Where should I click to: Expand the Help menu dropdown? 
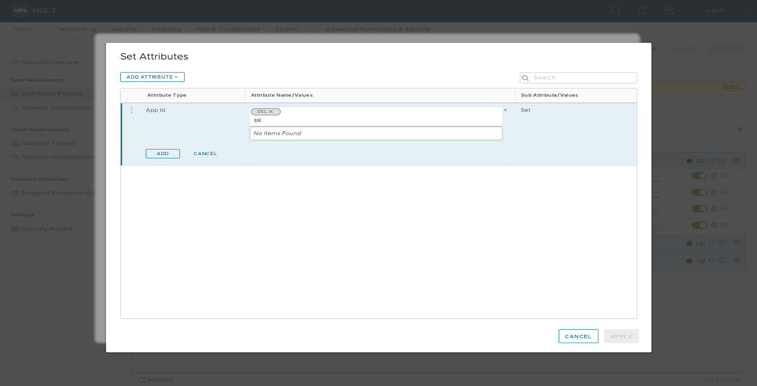coord(672,10)
